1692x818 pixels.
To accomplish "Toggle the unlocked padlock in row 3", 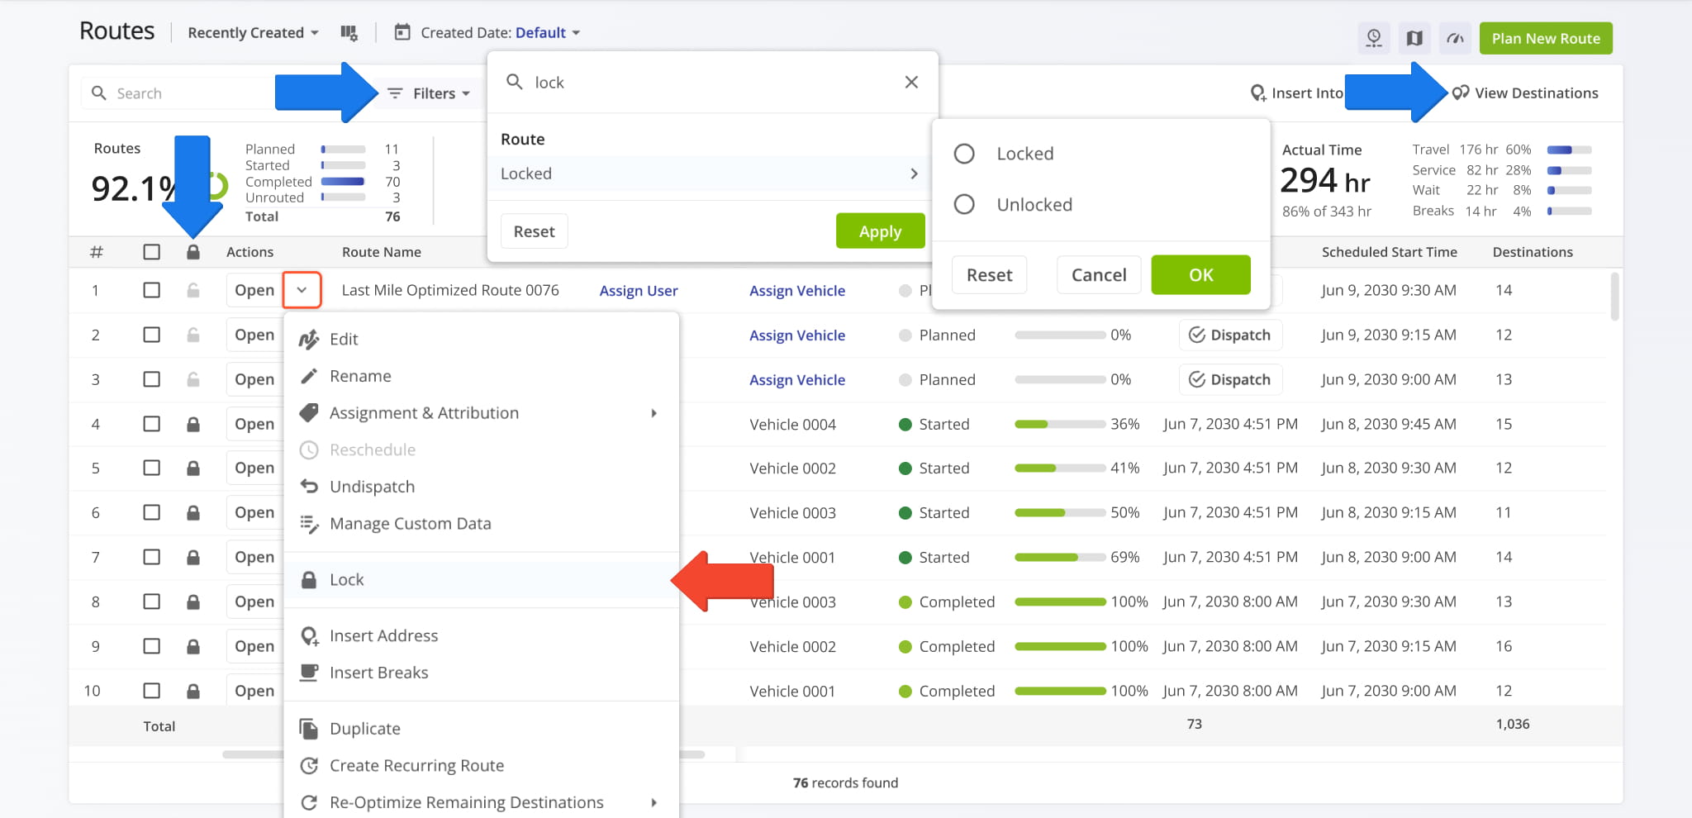I will [x=193, y=379].
